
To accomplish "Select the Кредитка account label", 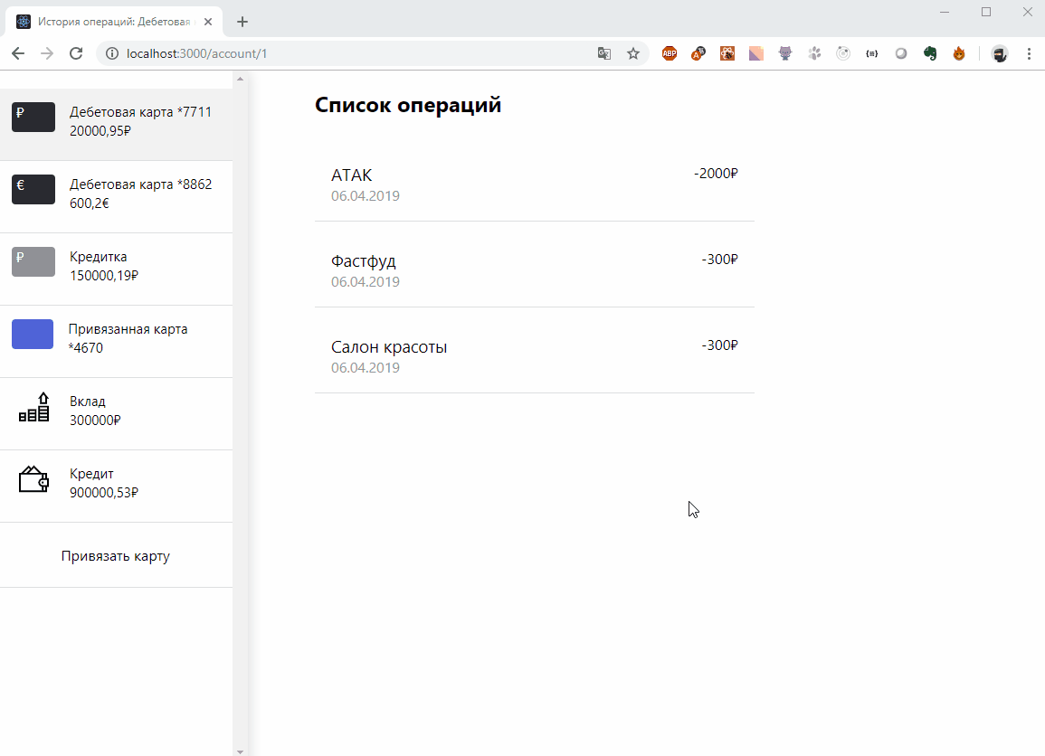I will [98, 257].
